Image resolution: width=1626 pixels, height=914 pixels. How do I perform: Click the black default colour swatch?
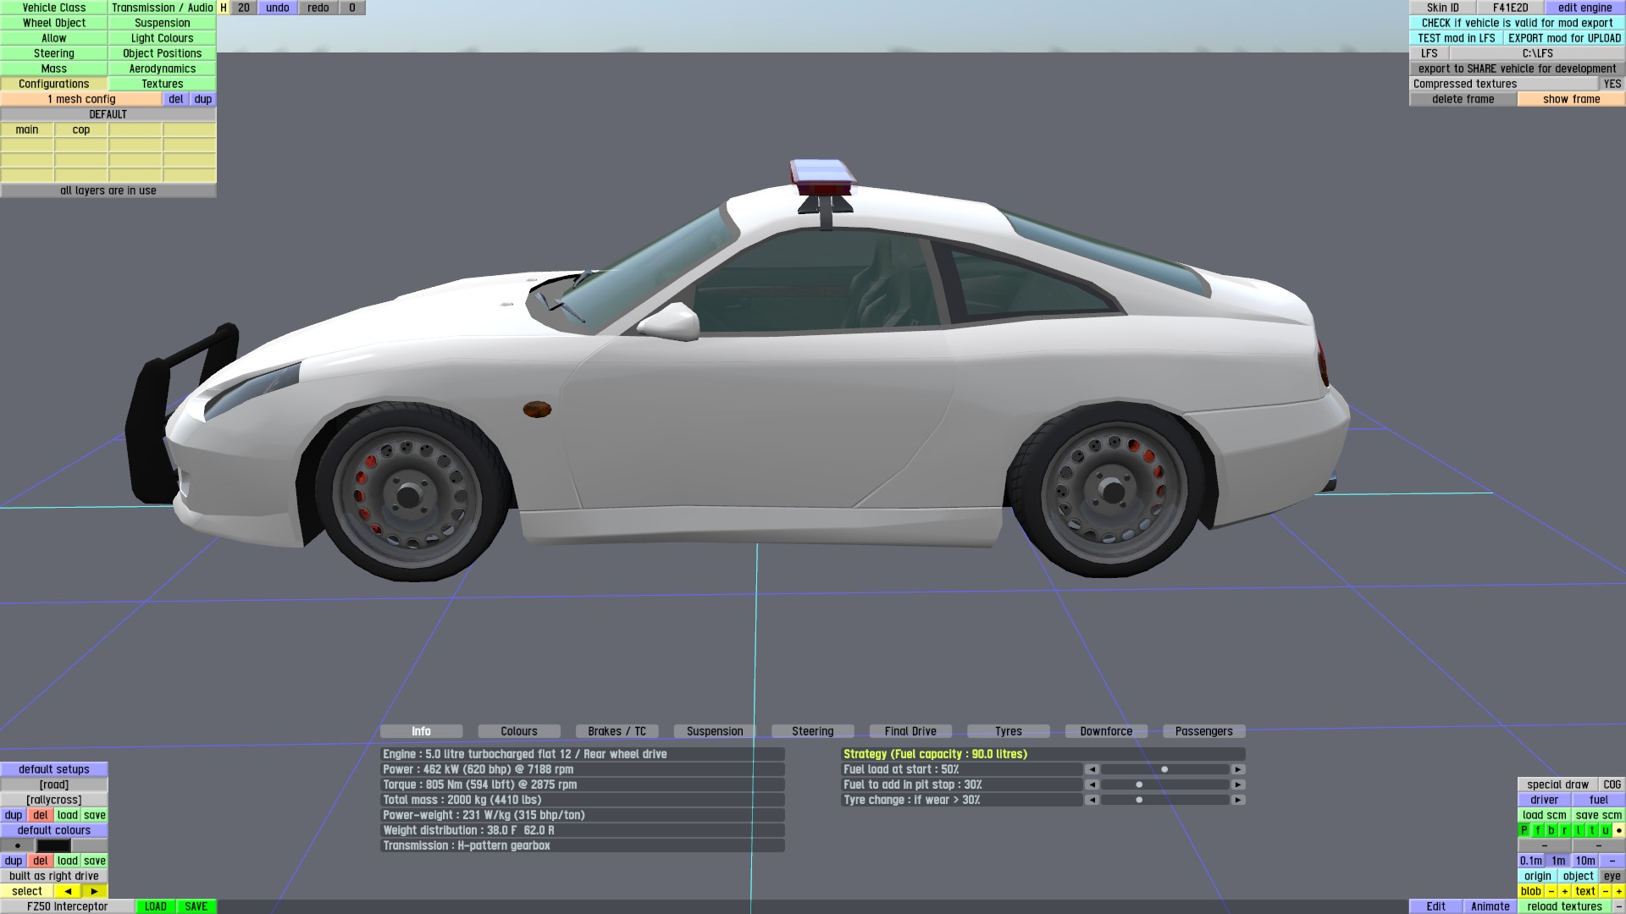[x=53, y=845]
